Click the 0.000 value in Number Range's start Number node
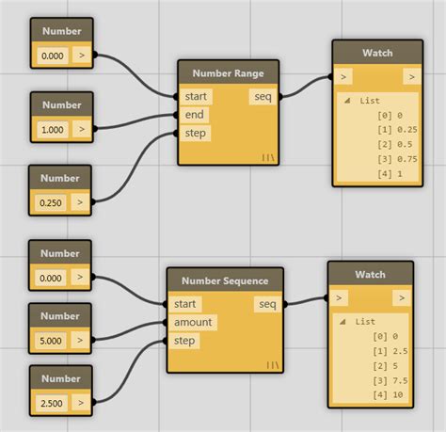The image size is (446, 432). (53, 56)
